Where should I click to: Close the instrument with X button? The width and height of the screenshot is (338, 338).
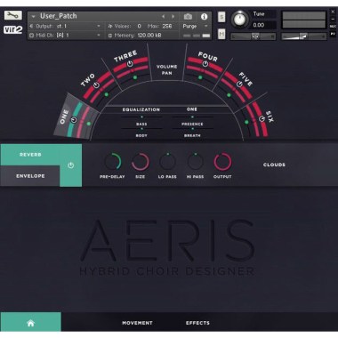[x=333, y=12]
